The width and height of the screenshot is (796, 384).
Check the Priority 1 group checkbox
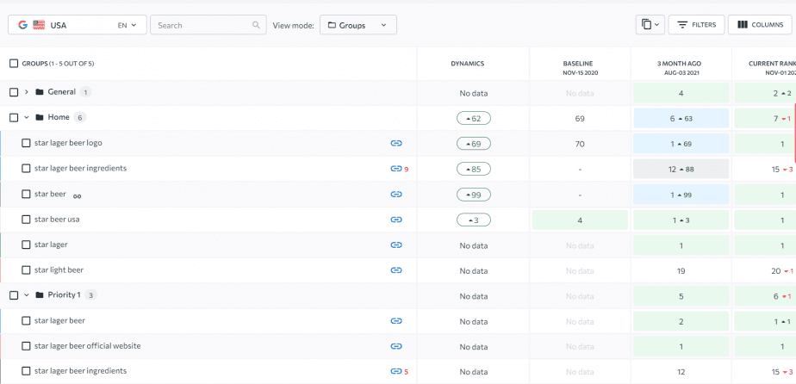pos(14,295)
